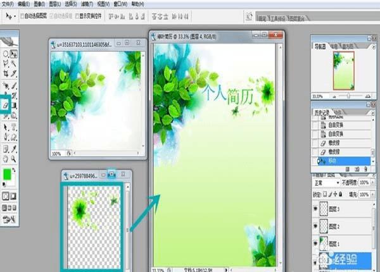Select the Path Selection arrow tool
This screenshot has height=272, width=380.
6,127
